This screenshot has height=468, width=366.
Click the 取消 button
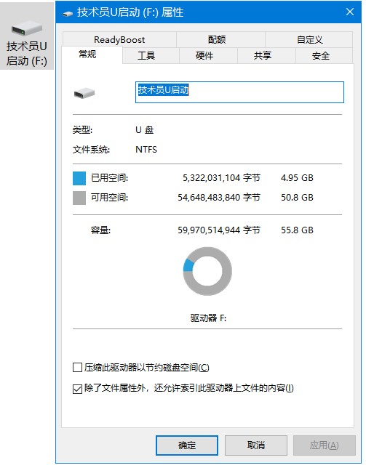[x=255, y=445]
